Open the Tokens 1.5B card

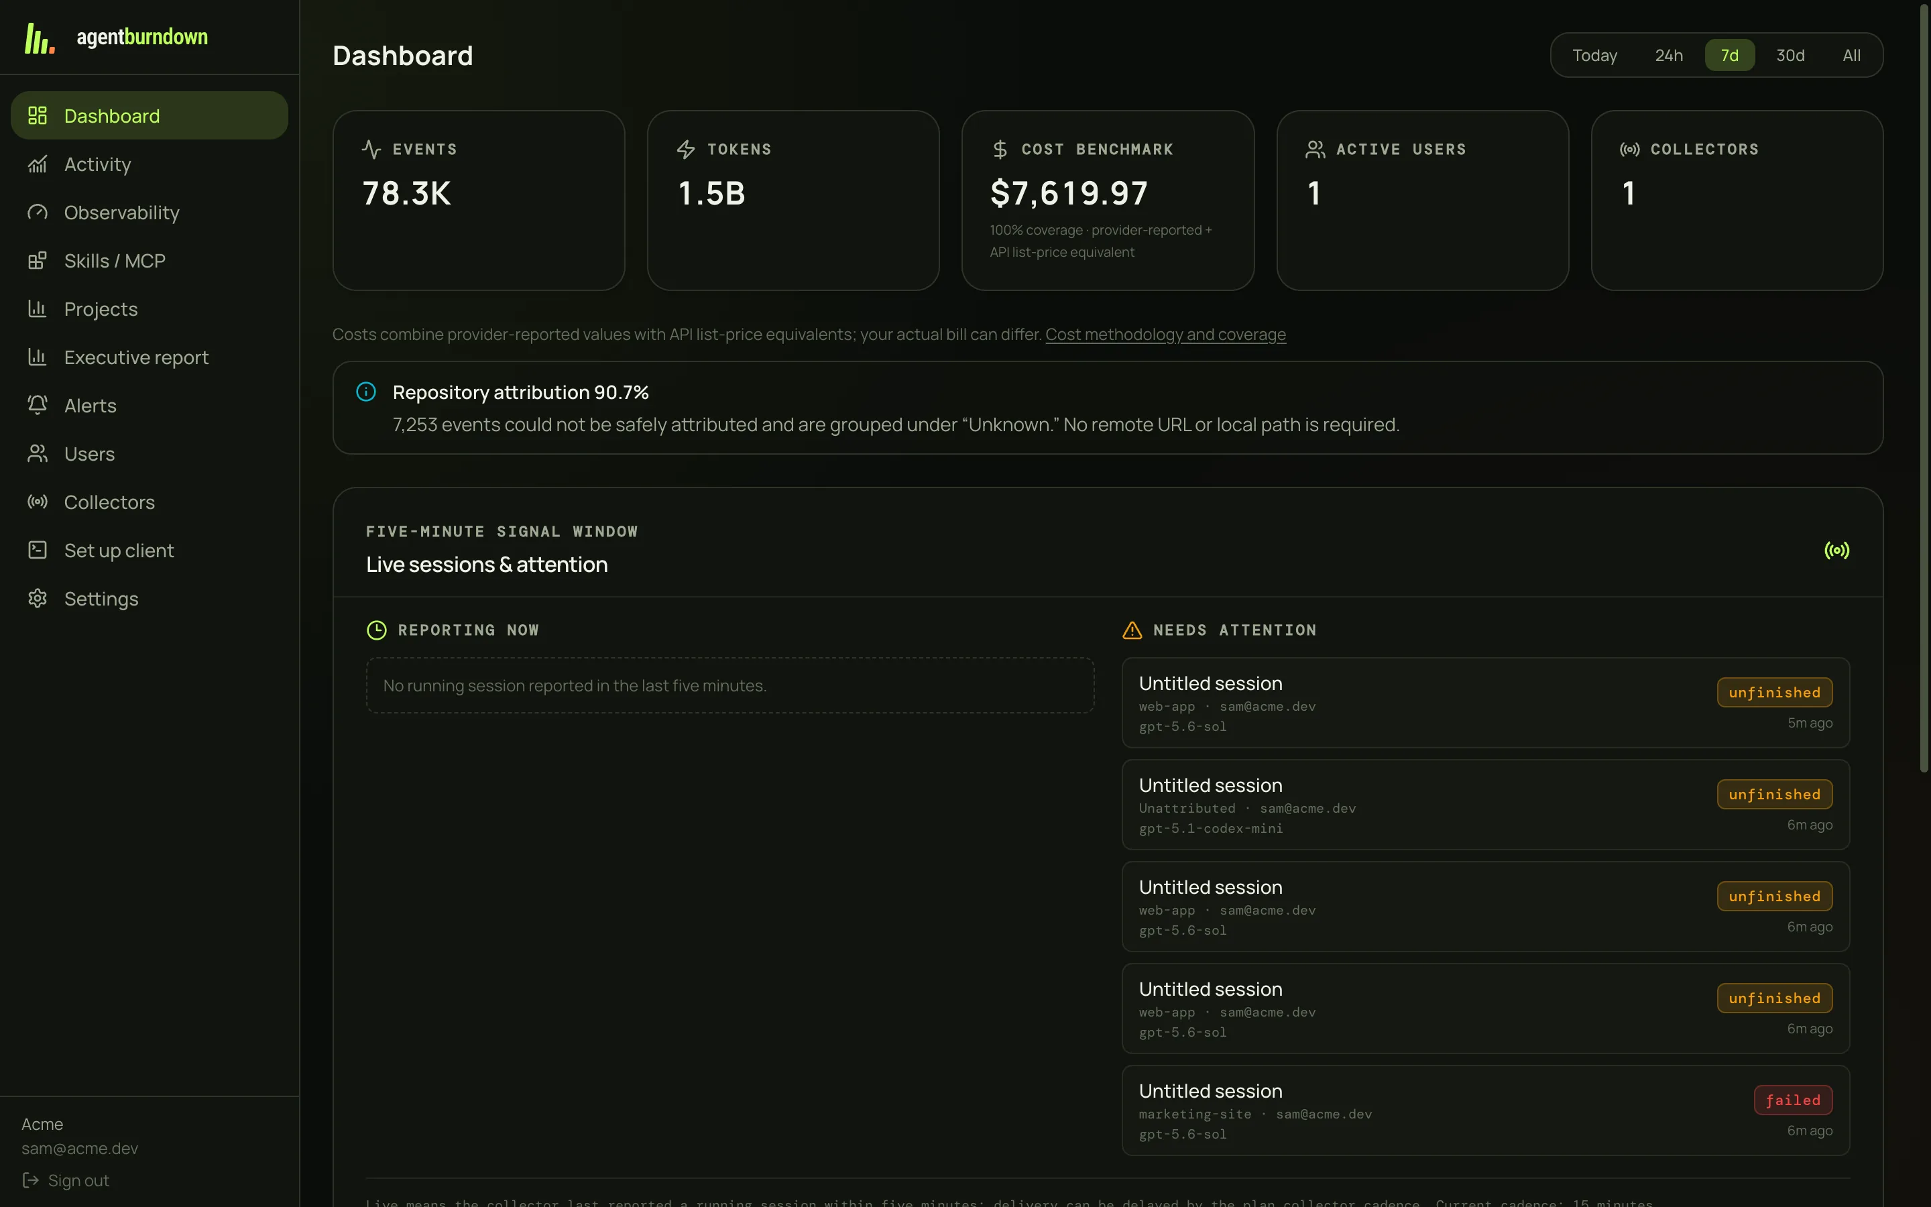coord(793,200)
